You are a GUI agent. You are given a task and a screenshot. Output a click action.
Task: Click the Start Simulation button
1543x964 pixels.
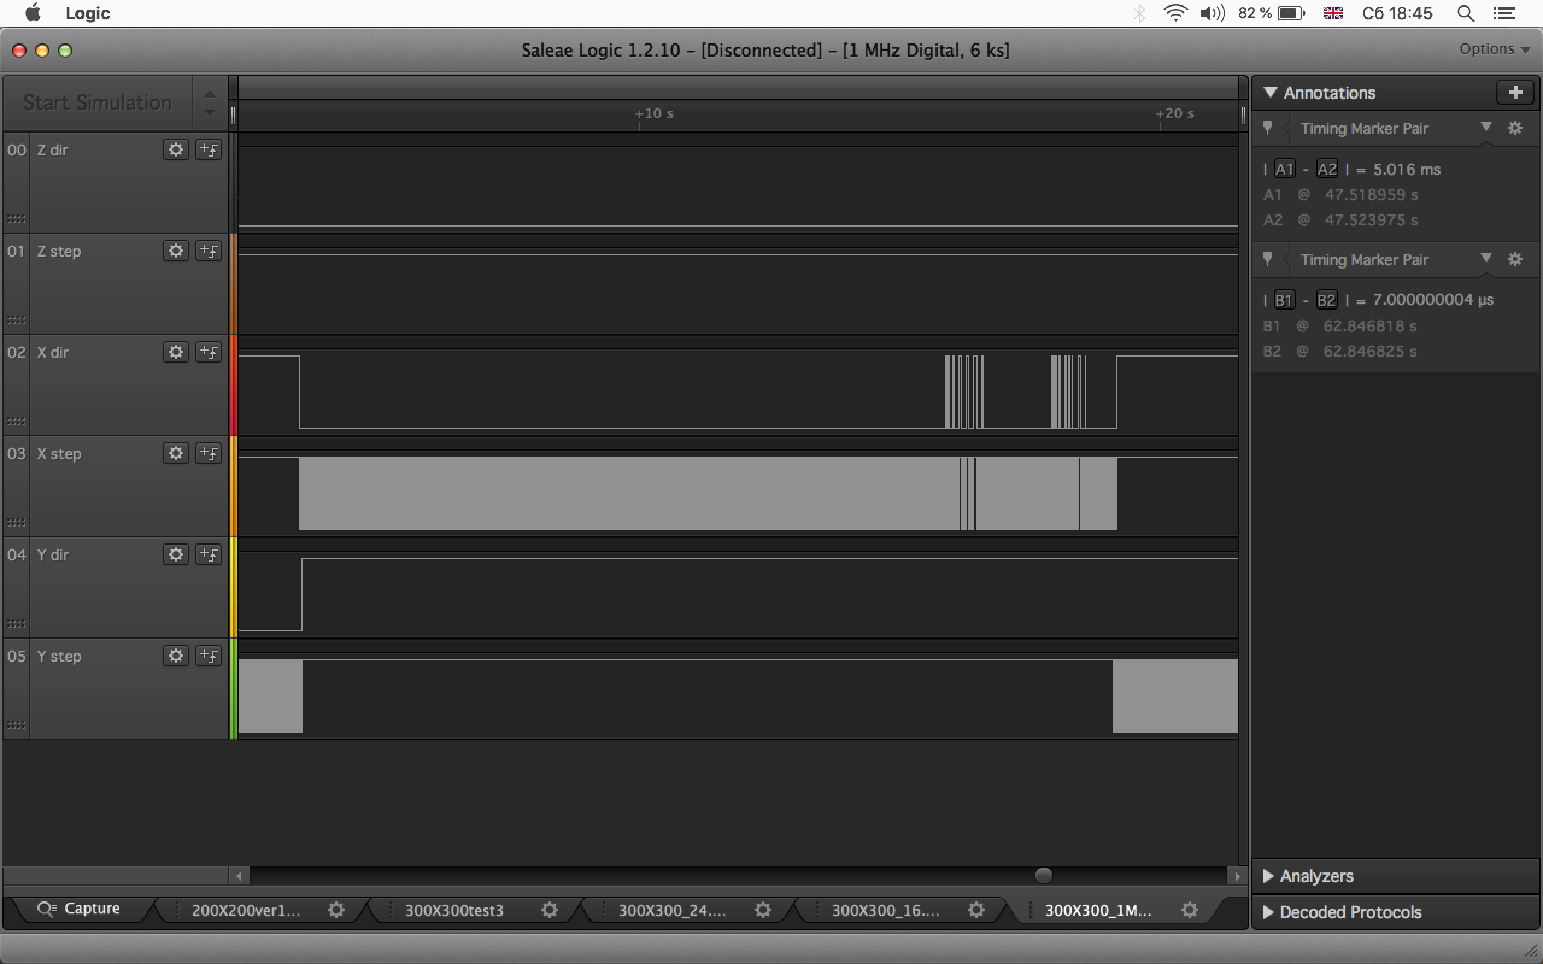[98, 102]
